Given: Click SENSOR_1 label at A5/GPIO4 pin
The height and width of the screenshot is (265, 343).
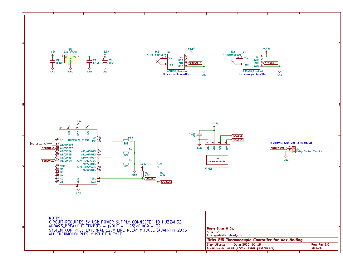Looking at the screenshot, I should point(48,161).
